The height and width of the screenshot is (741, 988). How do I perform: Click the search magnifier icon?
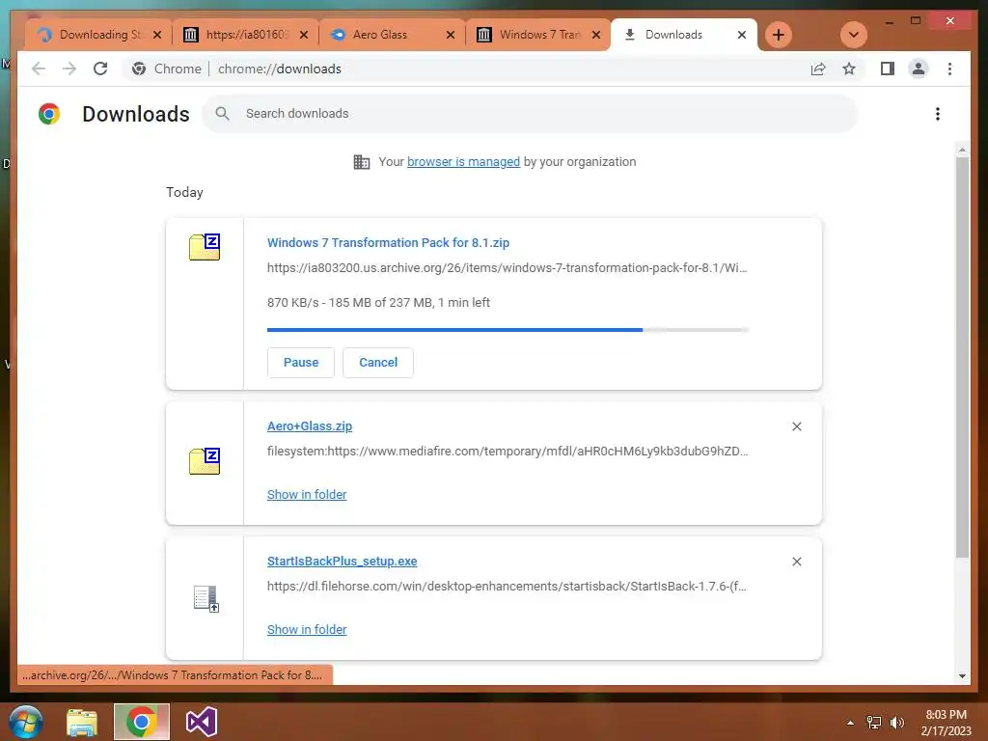point(222,114)
